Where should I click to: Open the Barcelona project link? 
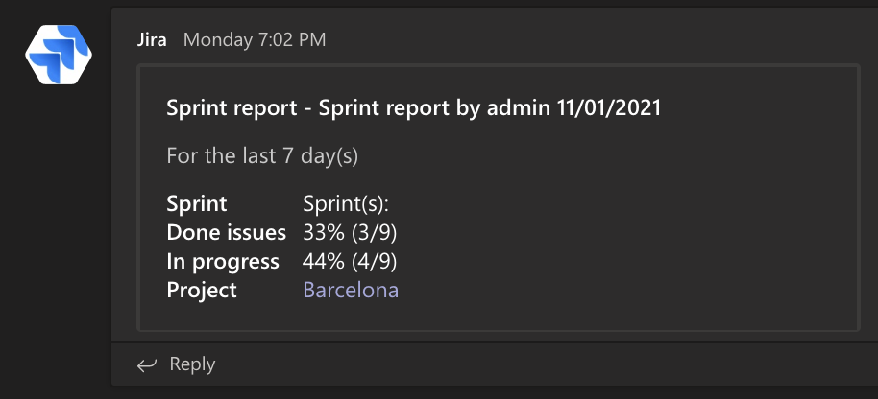(351, 290)
